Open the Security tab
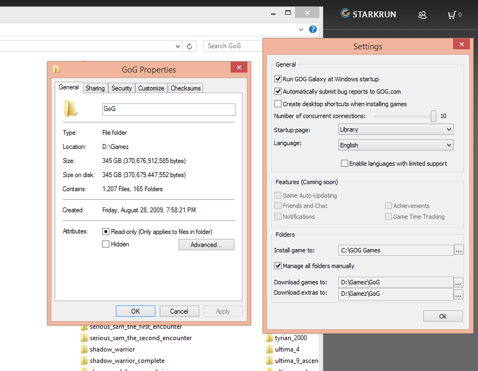This screenshot has width=478, height=371. pos(122,88)
